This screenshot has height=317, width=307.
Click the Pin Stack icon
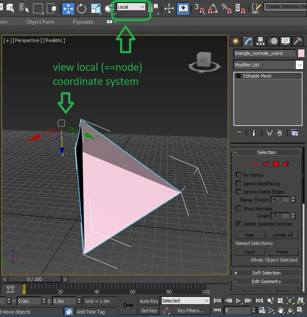(x=239, y=133)
